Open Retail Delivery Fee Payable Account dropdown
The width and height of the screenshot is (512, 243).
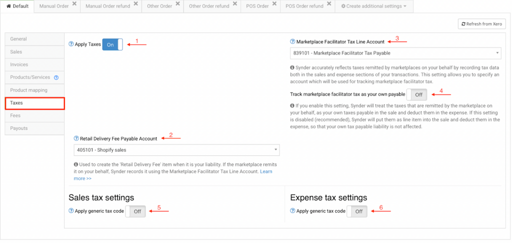pos(176,149)
